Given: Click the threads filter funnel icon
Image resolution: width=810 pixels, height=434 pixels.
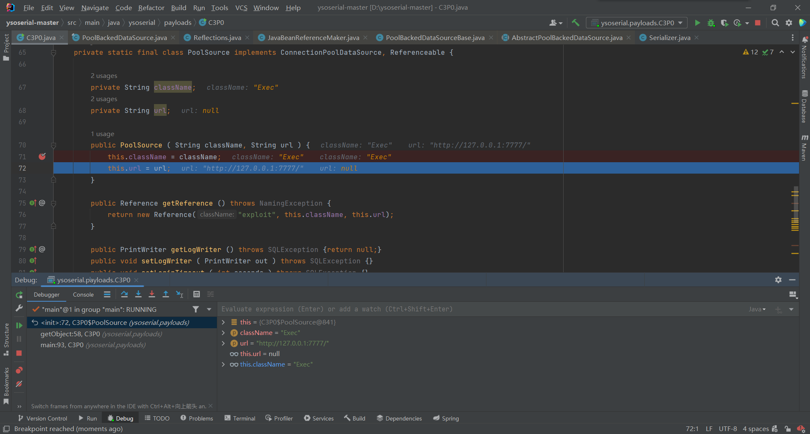Looking at the screenshot, I should pyautogui.click(x=196, y=309).
